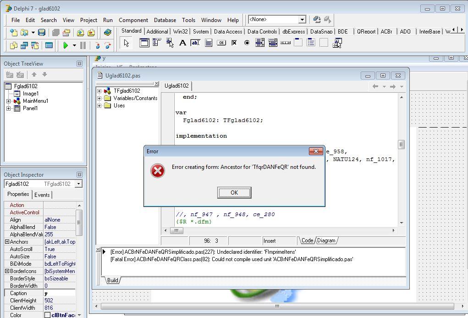Select the Edit component icon
This screenshot has width=468, height=318.
195,43
